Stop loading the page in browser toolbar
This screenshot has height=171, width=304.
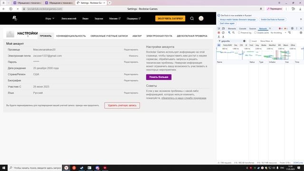tap(18, 9)
